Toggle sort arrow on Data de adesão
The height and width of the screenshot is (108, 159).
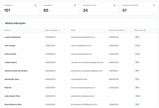59,30
